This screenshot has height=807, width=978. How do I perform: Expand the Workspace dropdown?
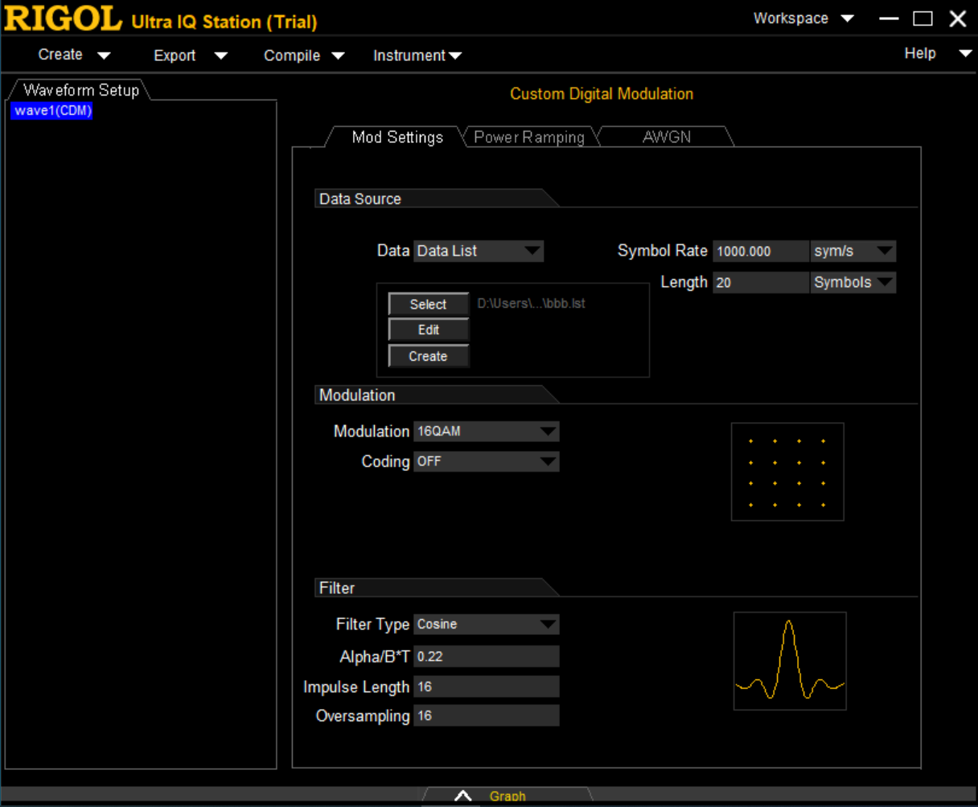point(803,18)
